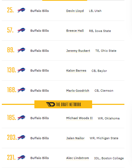This screenshot has width=132, height=168.
Task: Open Mario Goodrich player profile
Action: tap(78, 91)
